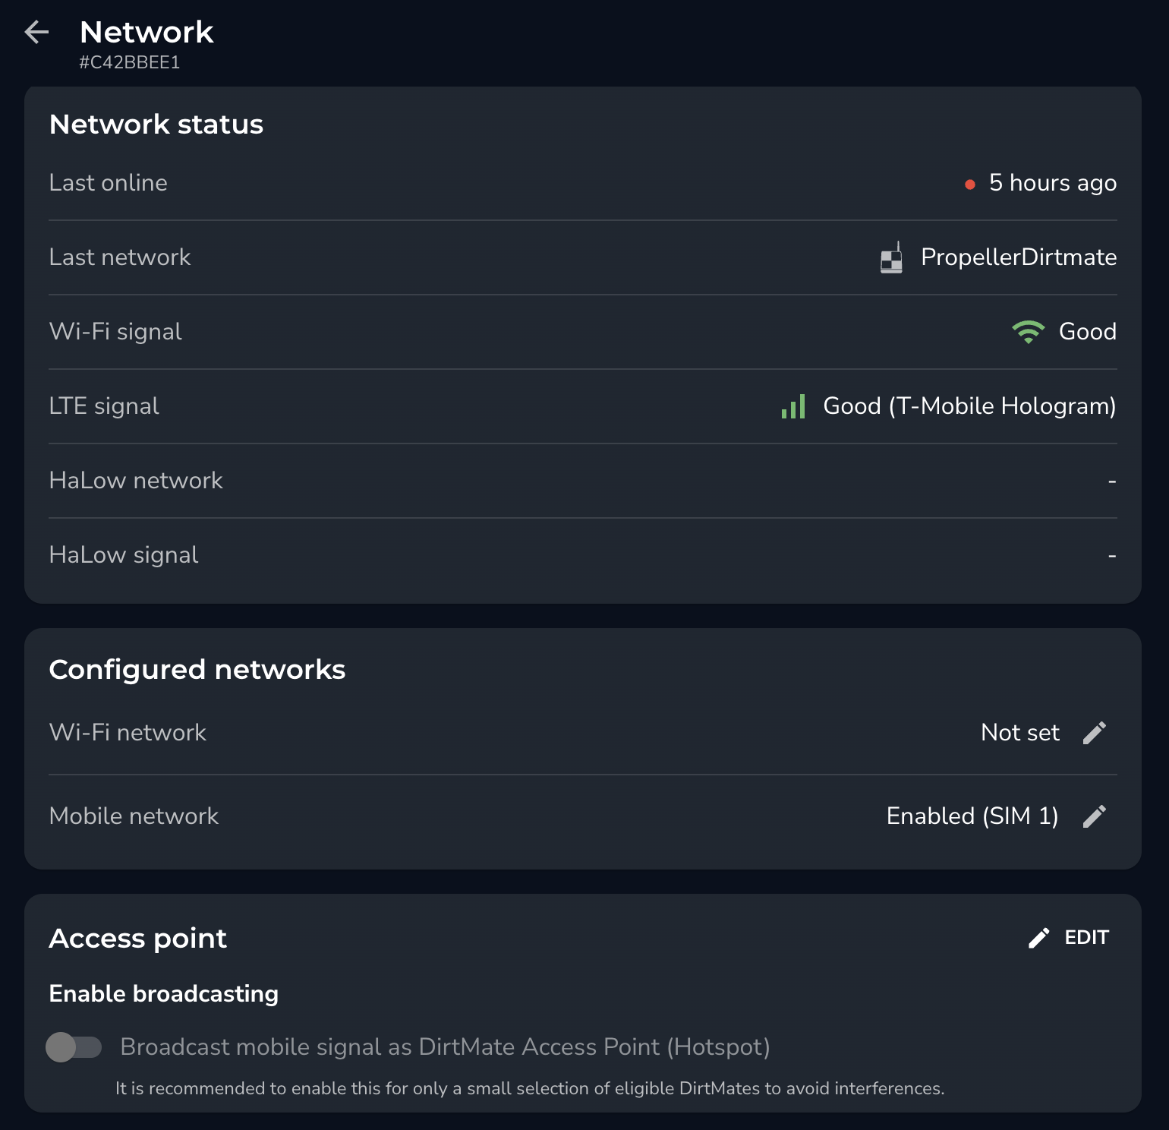Click the Network status heading
The image size is (1169, 1130).
[x=156, y=125]
